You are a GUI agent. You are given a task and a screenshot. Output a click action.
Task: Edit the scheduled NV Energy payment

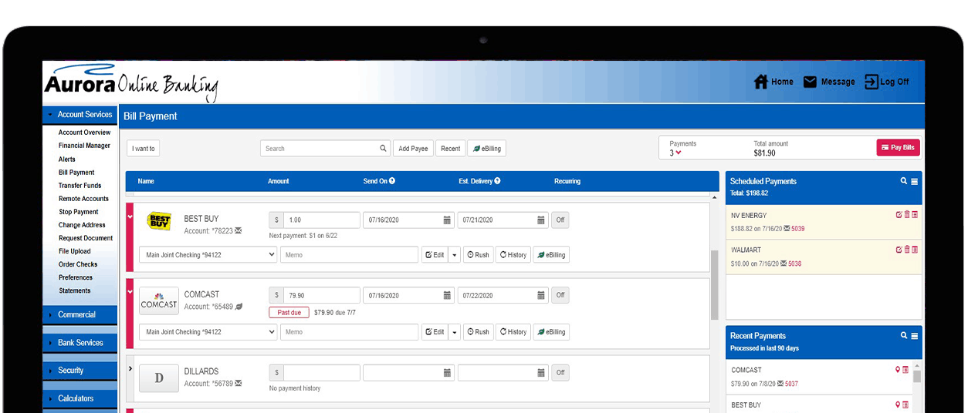click(x=899, y=215)
